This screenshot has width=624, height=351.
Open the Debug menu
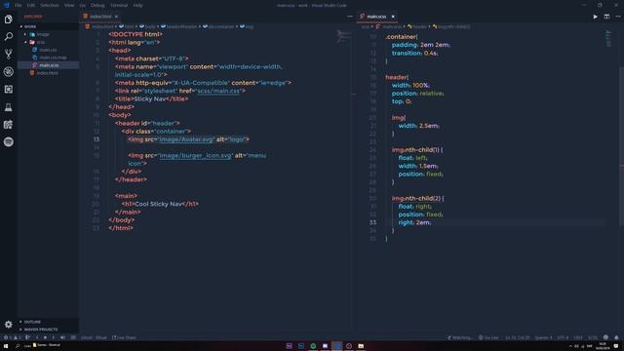97,5
